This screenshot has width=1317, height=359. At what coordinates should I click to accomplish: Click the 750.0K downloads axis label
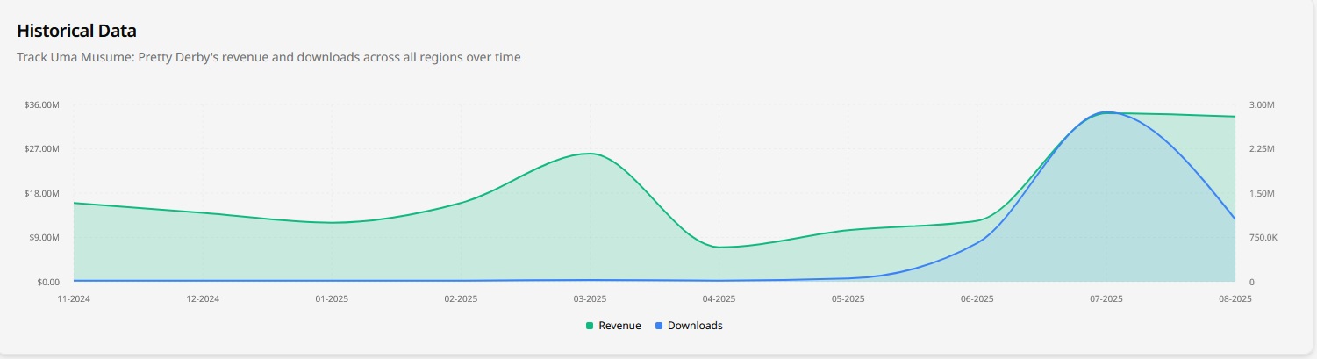tap(1263, 238)
